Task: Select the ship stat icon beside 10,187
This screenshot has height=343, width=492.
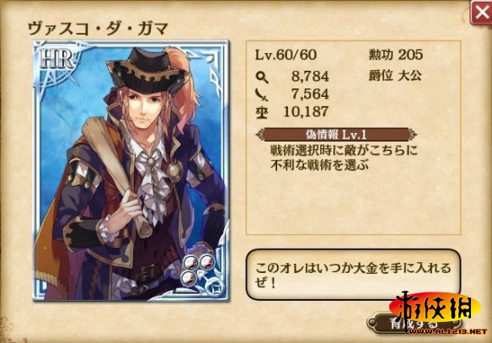Action: pos(262,112)
